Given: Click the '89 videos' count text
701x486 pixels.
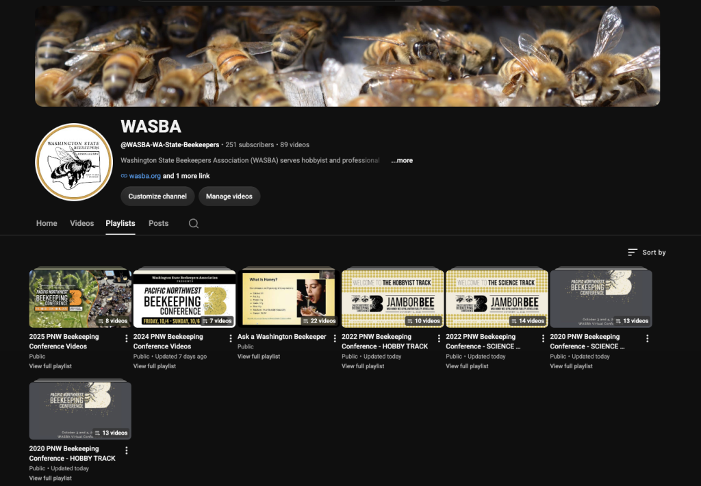Looking at the screenshot, I should [294, 145].
